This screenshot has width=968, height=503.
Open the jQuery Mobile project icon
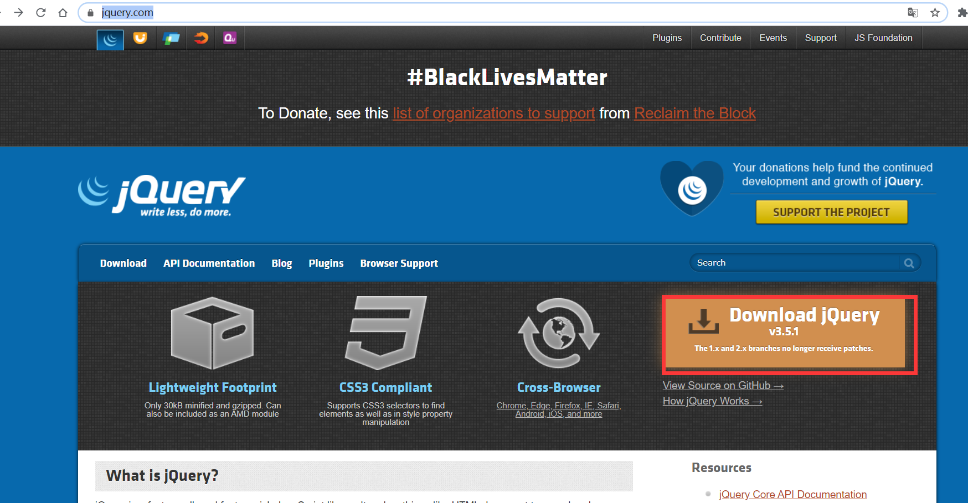(171, 38)
